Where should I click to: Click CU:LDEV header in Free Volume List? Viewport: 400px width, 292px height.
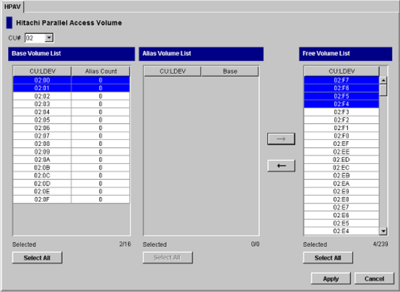click(x=341, y=71)
